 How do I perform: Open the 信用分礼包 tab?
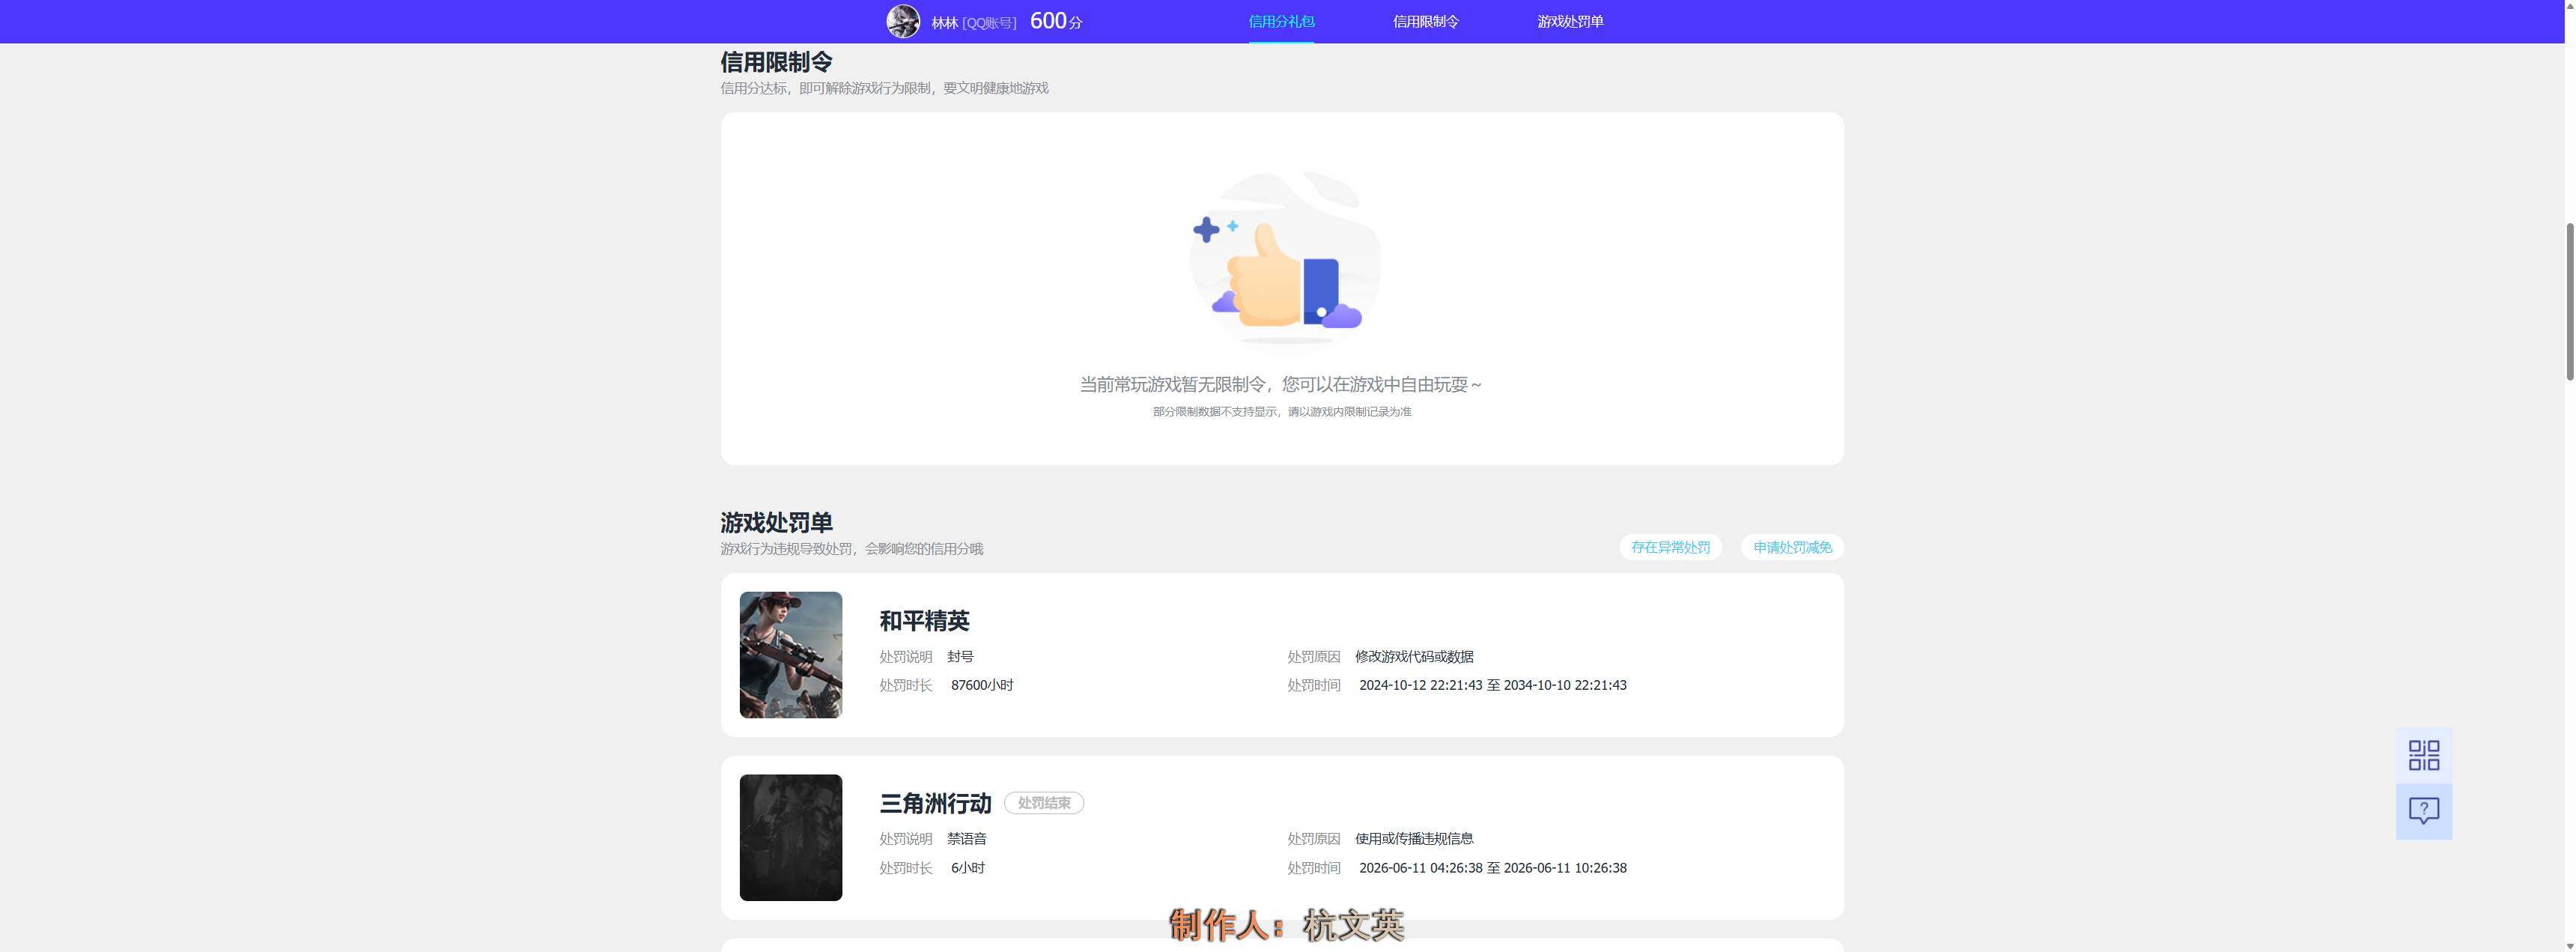coord(1281,22)
